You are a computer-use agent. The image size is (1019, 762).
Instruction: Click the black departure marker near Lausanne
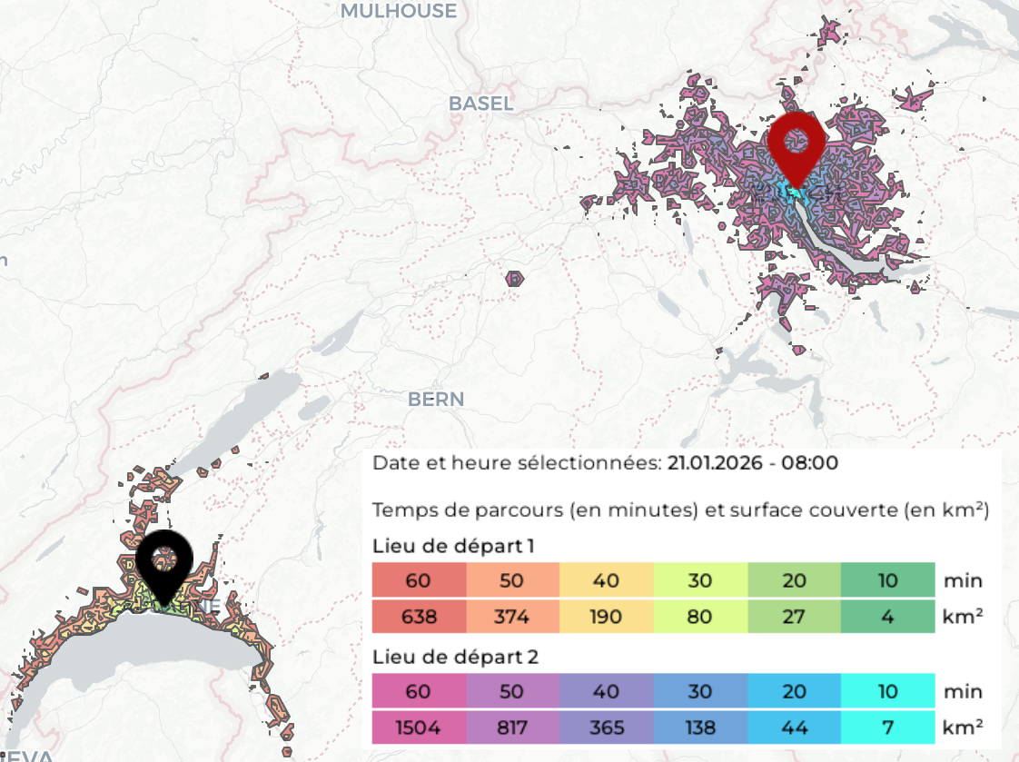pyautogui.click(x=164, y=559)
